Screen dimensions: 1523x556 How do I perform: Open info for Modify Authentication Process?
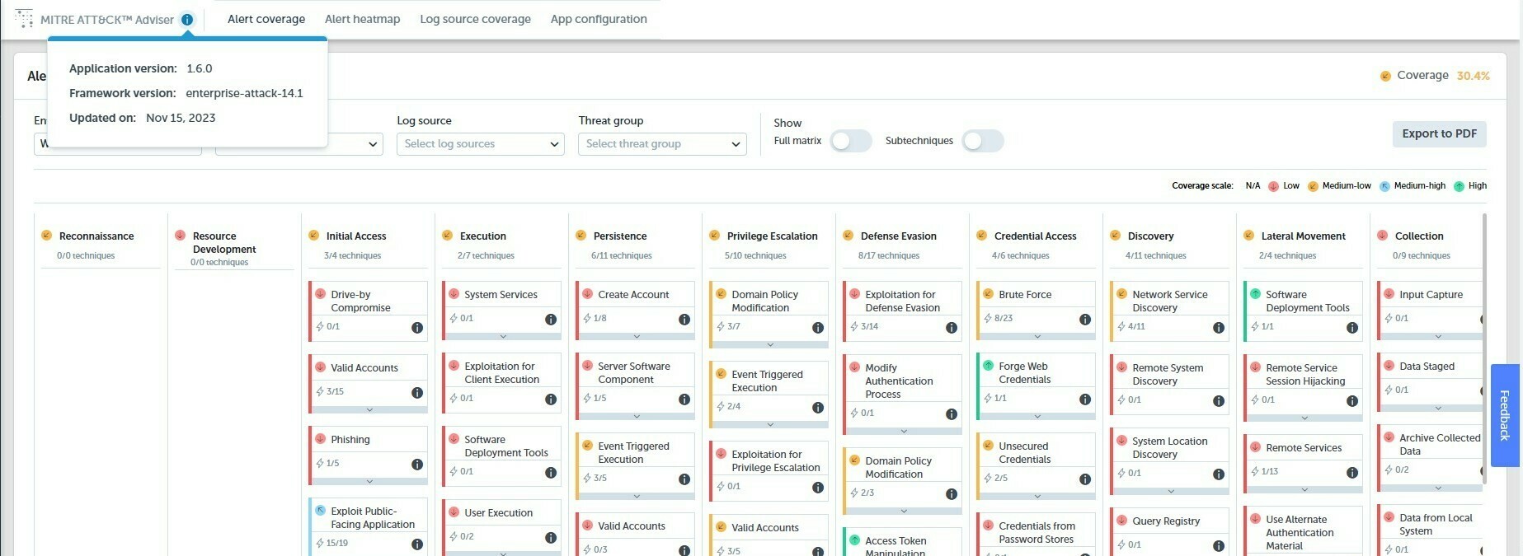click(x=952, y=414)
